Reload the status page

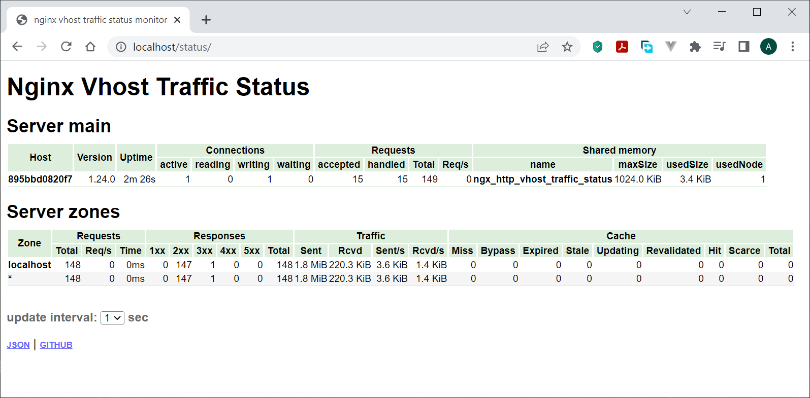[66, 47]
